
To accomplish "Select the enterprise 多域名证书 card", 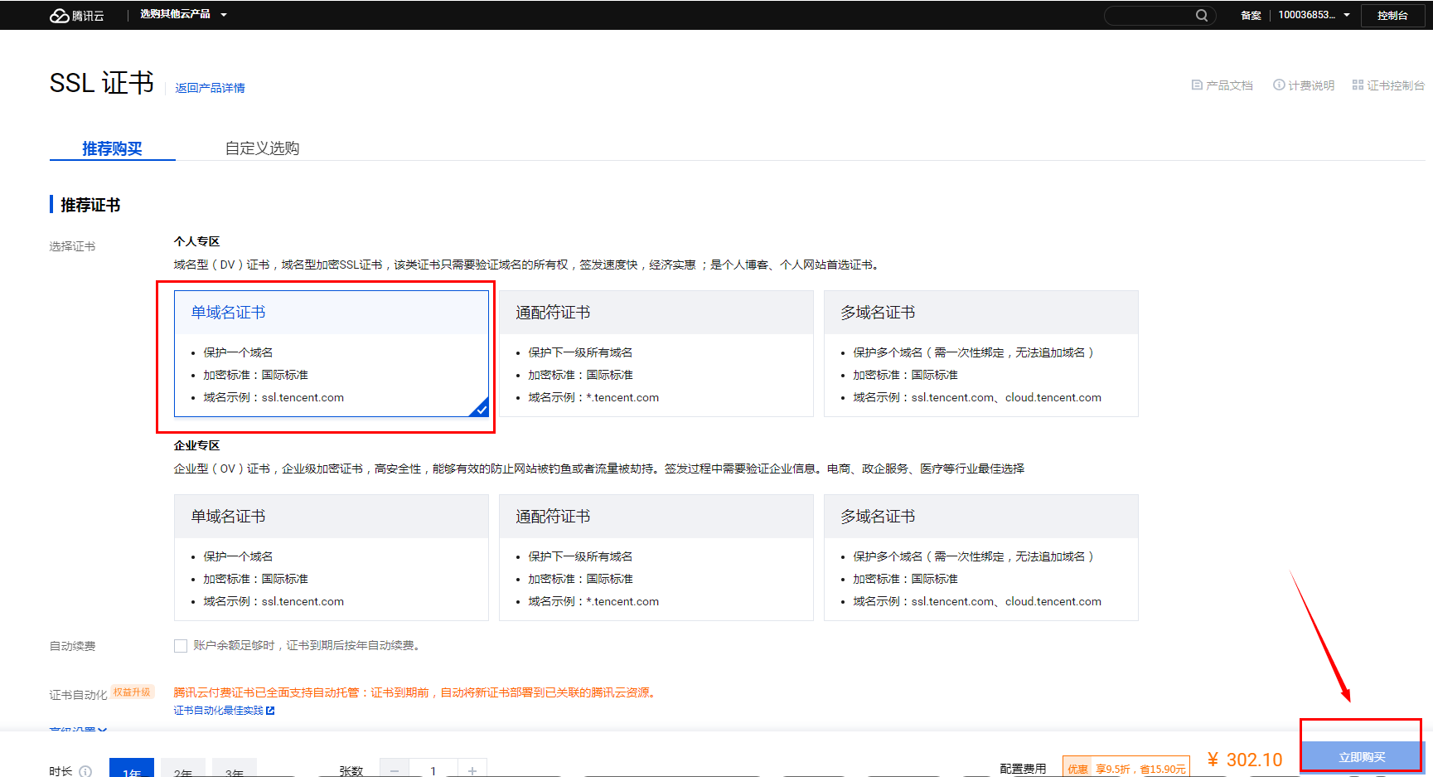I will click(980, 557).
